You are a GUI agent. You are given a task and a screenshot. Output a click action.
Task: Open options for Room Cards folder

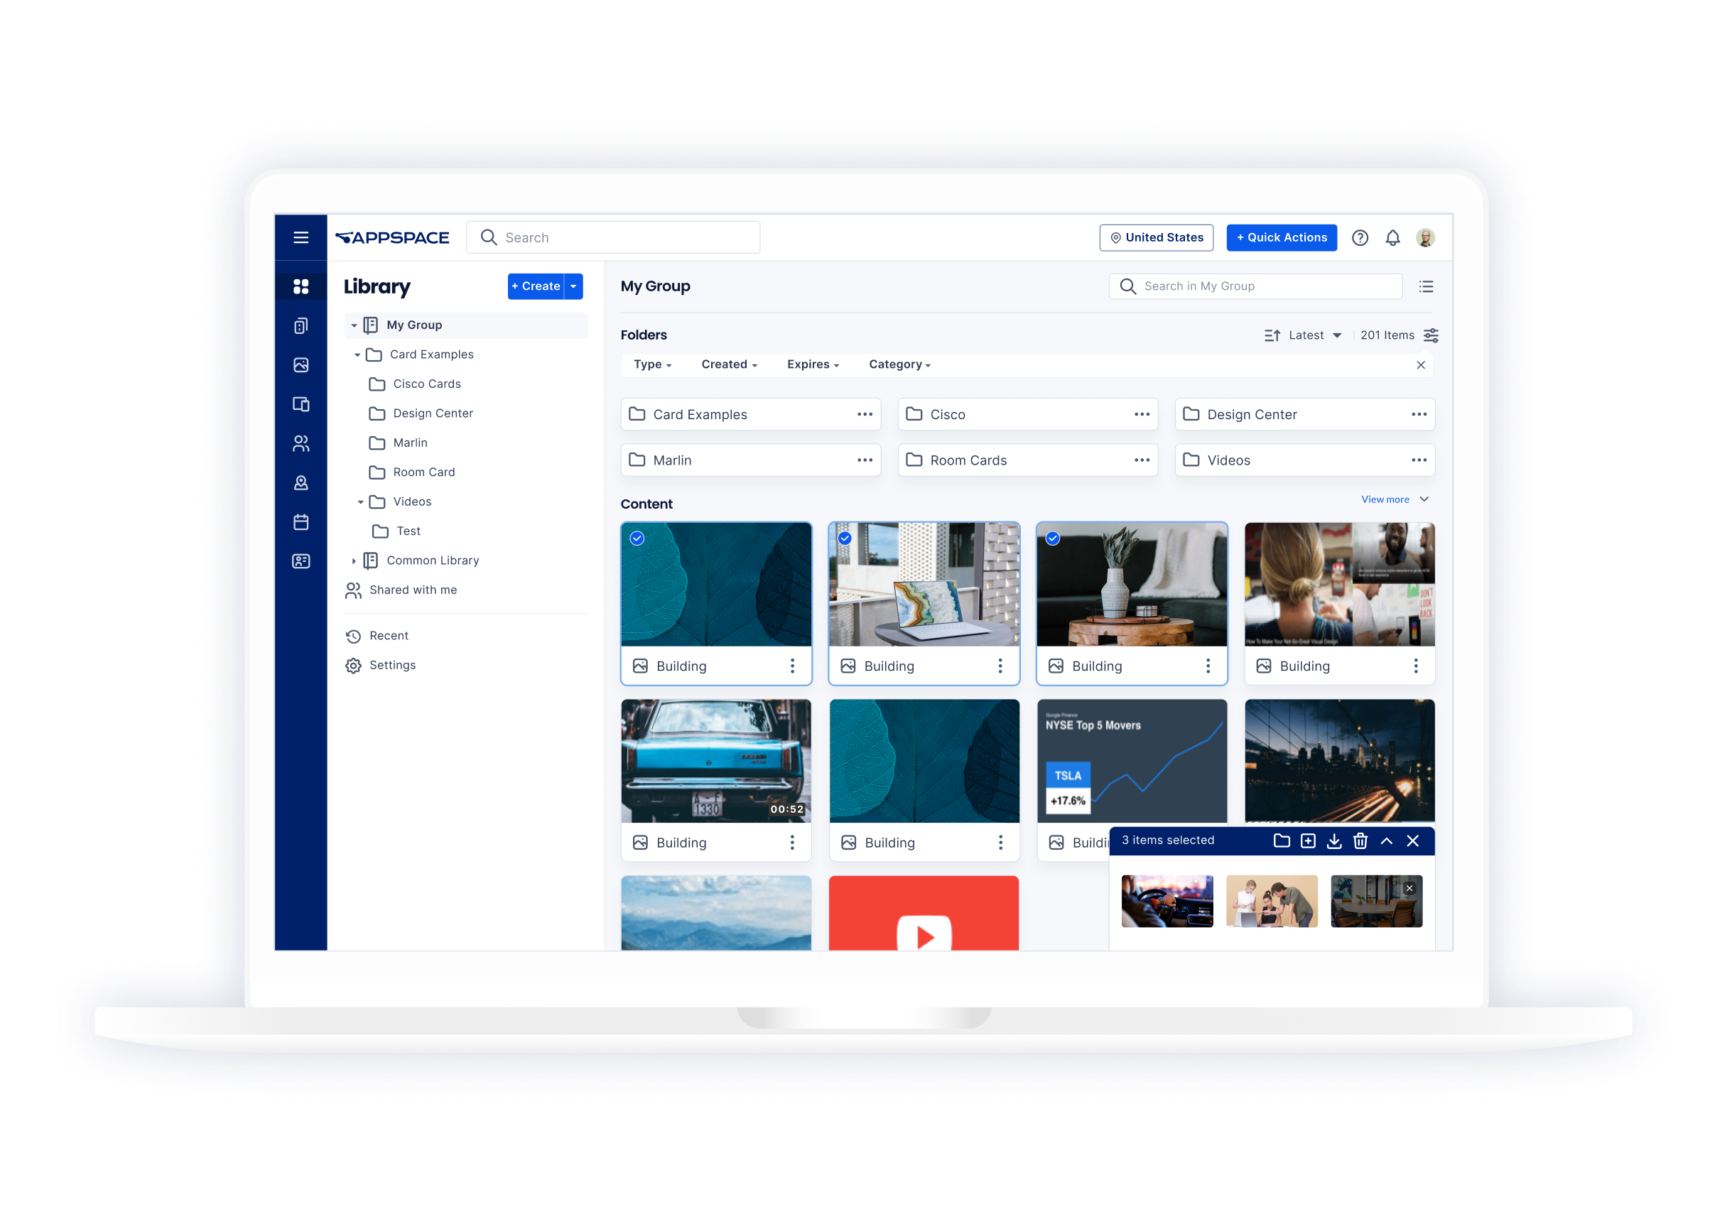(x=1142, y=460)
